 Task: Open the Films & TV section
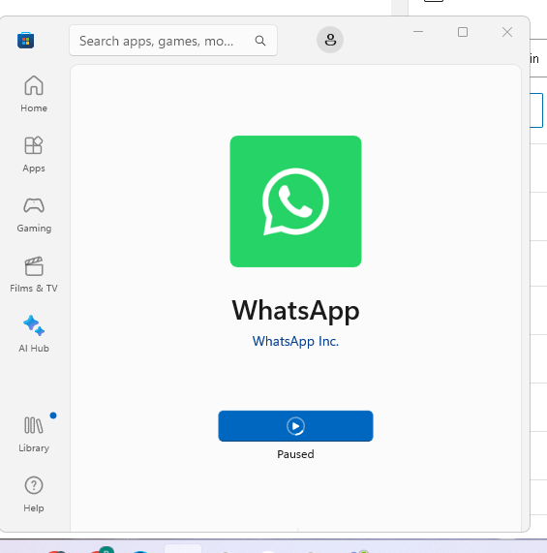point(34,274)
